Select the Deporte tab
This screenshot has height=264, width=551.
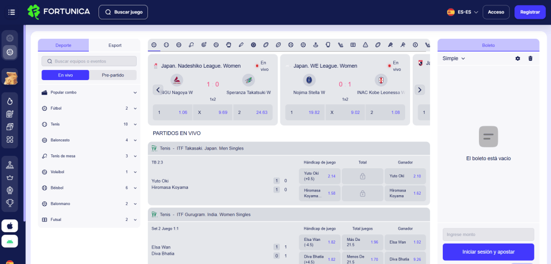point(63,45)
